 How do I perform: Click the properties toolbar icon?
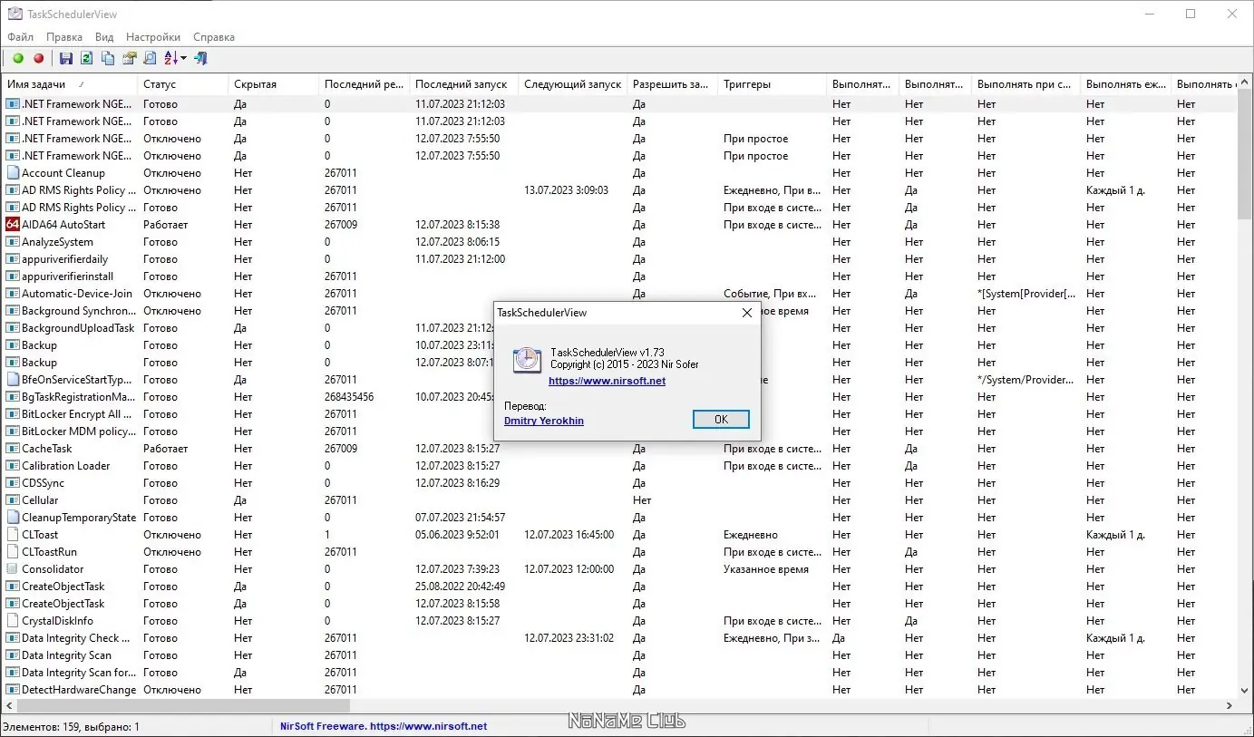coord(129,59)
